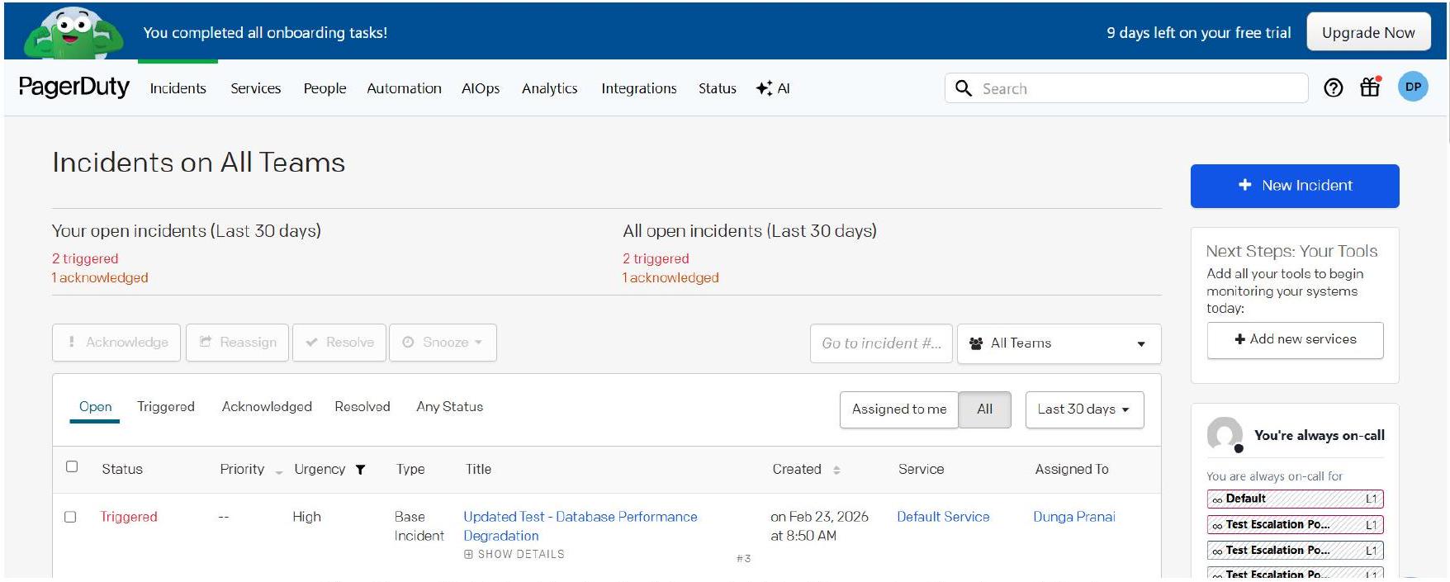This screenshot has width=1450, height=582.
Task: Expand SHOW DETAILS for the incident
Action: pyautogui.click(x=514, y=555)
